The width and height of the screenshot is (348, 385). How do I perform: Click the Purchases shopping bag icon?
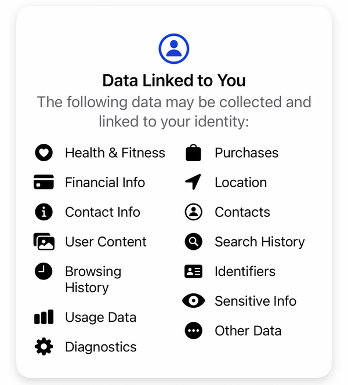pos(194,152)
